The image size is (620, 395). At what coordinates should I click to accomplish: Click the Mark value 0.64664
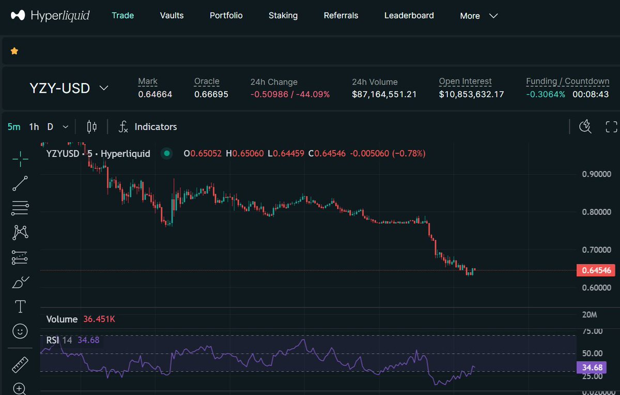155,94
